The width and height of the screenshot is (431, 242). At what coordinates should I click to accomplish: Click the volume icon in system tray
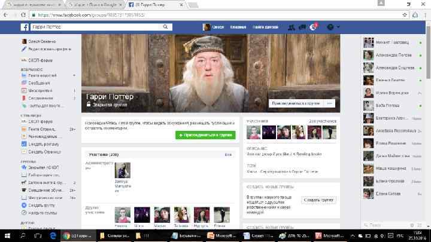[383, 236]
